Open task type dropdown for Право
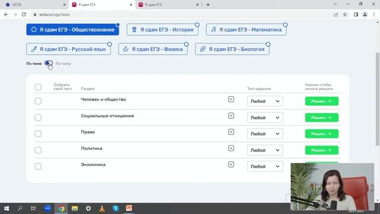This screenshot has height=214, width=380. point(265,134)
